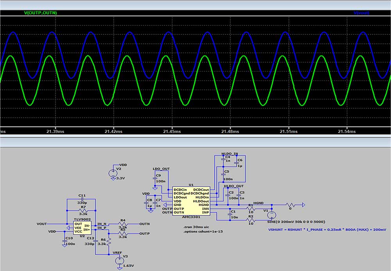Screen dimensions: 391x271
Task: Select the capacitor C5 symbol
Action: point(223,174)
